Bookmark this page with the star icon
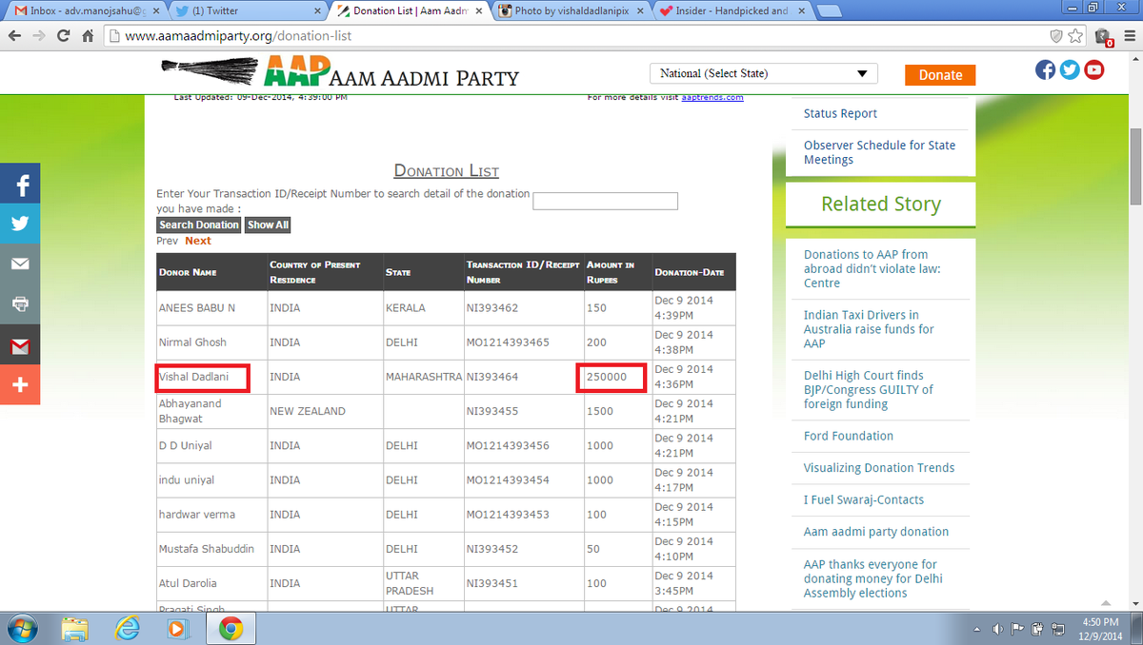Image resolution: width=1143 pixels, height=645 pixels. pos(1076,36)
